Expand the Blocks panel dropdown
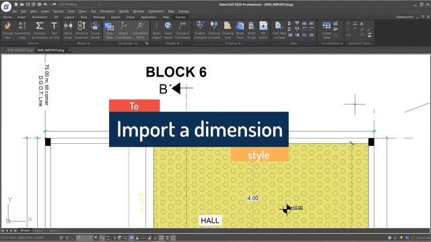Screen dimensions: 431x242 pos(84,43)
